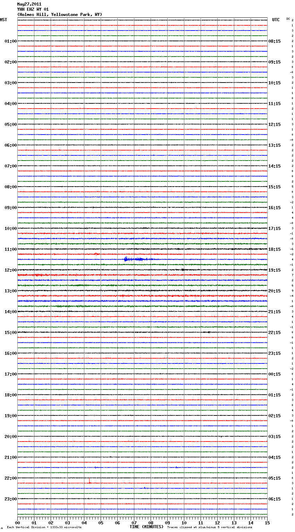This screenshot has height=532, width=295.
Task: Click the TIME (MINUTES) axis title
Action: (x=146, y=527)
